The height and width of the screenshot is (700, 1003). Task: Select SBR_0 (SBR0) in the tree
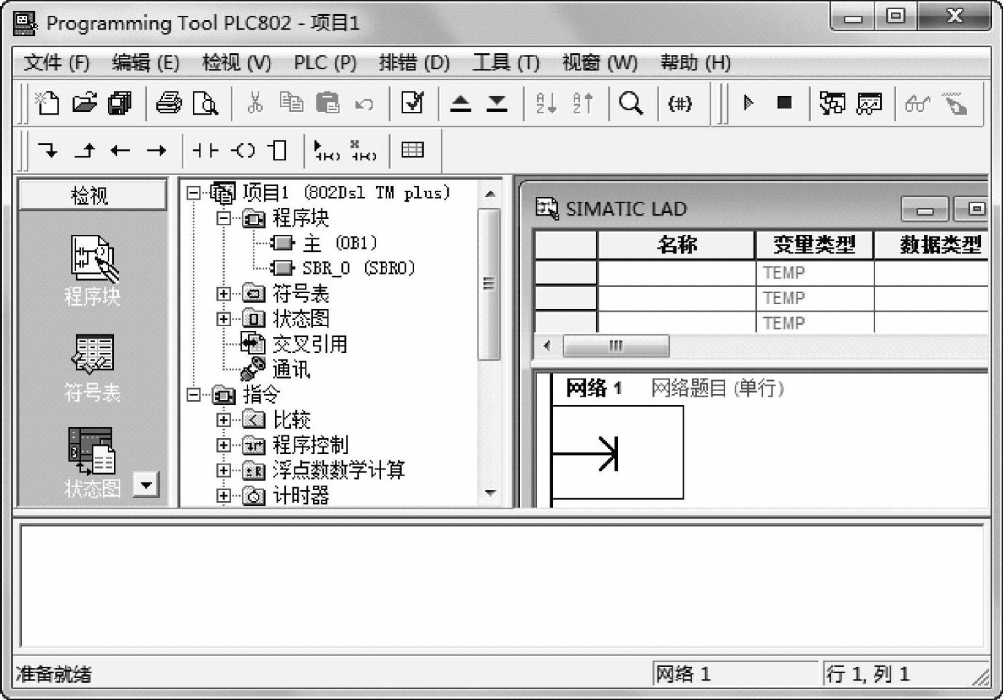click(x=358, y=268)
